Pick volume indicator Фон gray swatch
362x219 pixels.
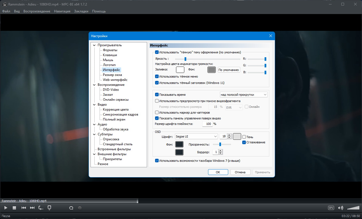pyautogui.click(x=212, y=70)
